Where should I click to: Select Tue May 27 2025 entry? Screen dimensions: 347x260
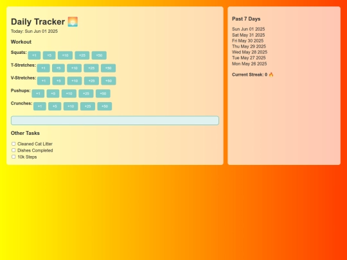click(249, 58)
